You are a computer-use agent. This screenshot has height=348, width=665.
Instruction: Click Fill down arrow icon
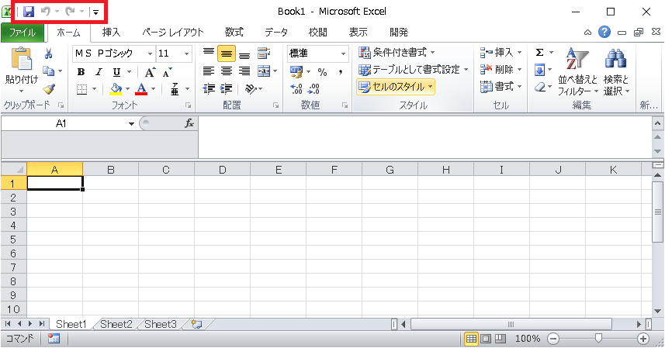(539, 70)
